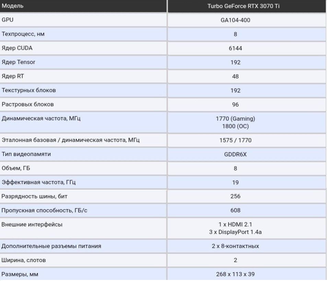Click the "Текстурных блоков" row label
327x281 pixels.
(29, 90)
